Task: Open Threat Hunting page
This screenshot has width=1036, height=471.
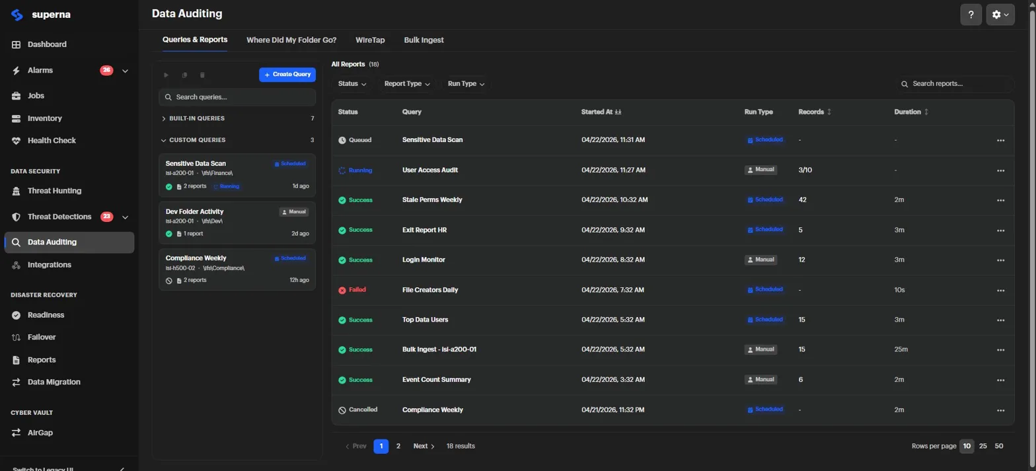Action: (x=69, y=191)
